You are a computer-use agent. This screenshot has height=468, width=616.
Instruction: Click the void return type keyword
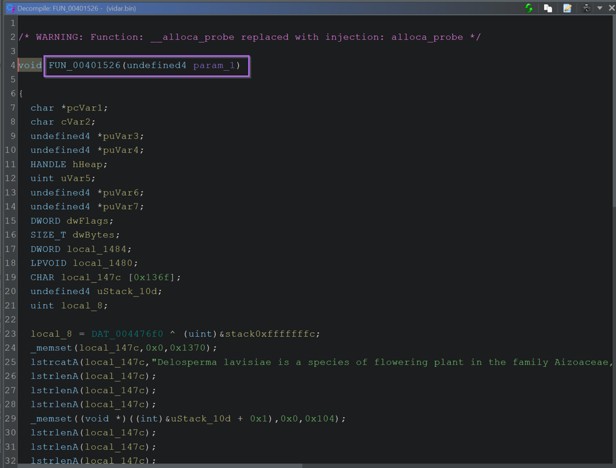30,65
